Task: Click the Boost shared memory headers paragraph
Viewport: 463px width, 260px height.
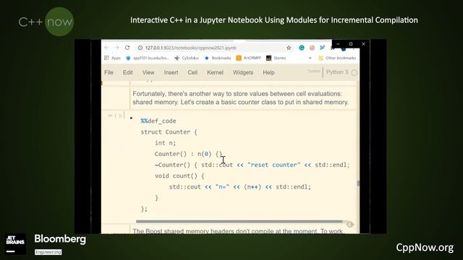Action: (238, 231)
